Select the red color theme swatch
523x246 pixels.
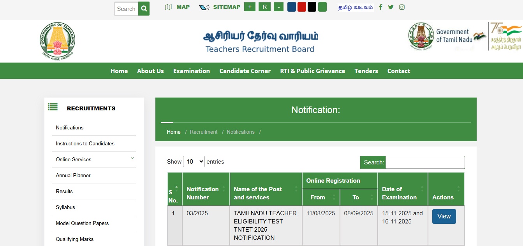[x=302, y=7]
